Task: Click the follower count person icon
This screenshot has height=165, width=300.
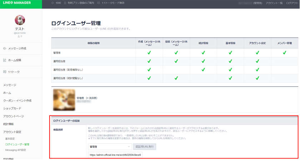Action: pos(18,36)
